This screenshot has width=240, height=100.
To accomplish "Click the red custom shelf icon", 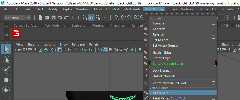I will (16, 33).
